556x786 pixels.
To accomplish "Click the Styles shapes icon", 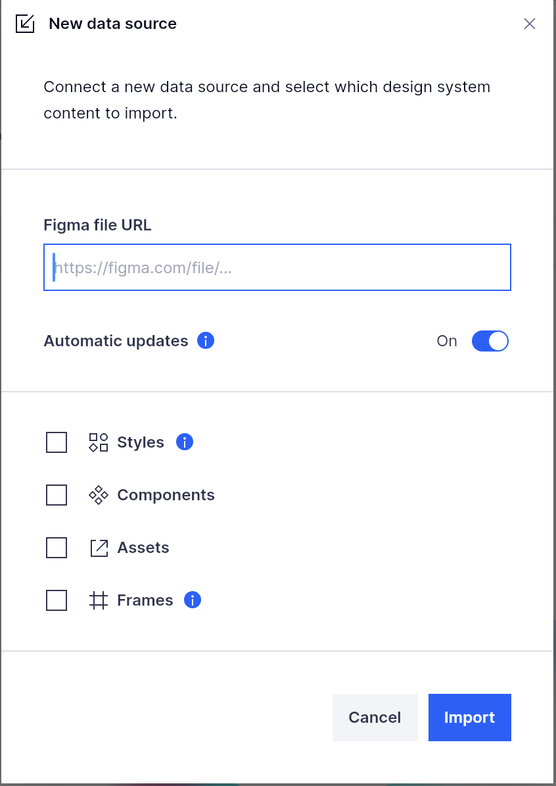I will click(99, 442).
